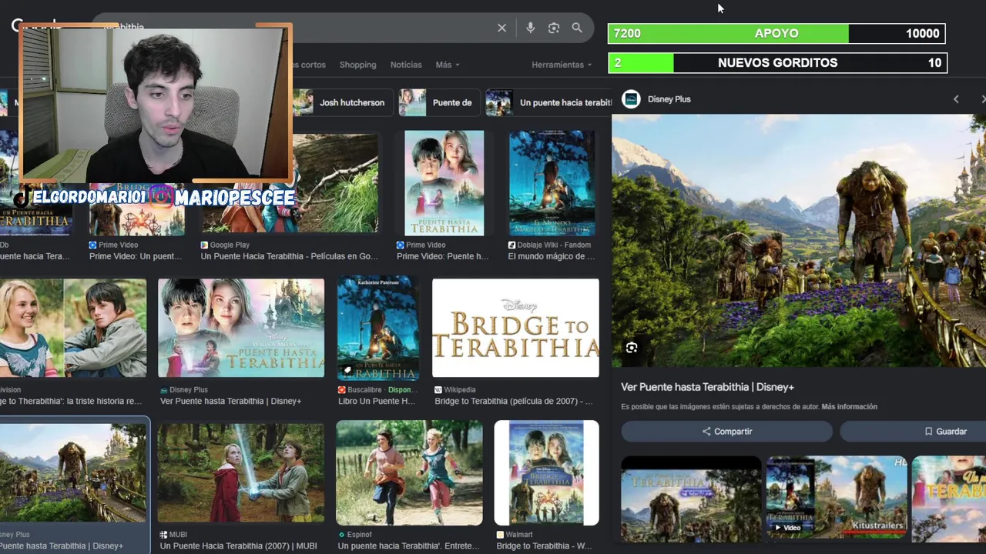Click Wikipedia Bridge to Terabithia caption
Image resolution: width=986 pixels, height=554 pixels.
513,401
